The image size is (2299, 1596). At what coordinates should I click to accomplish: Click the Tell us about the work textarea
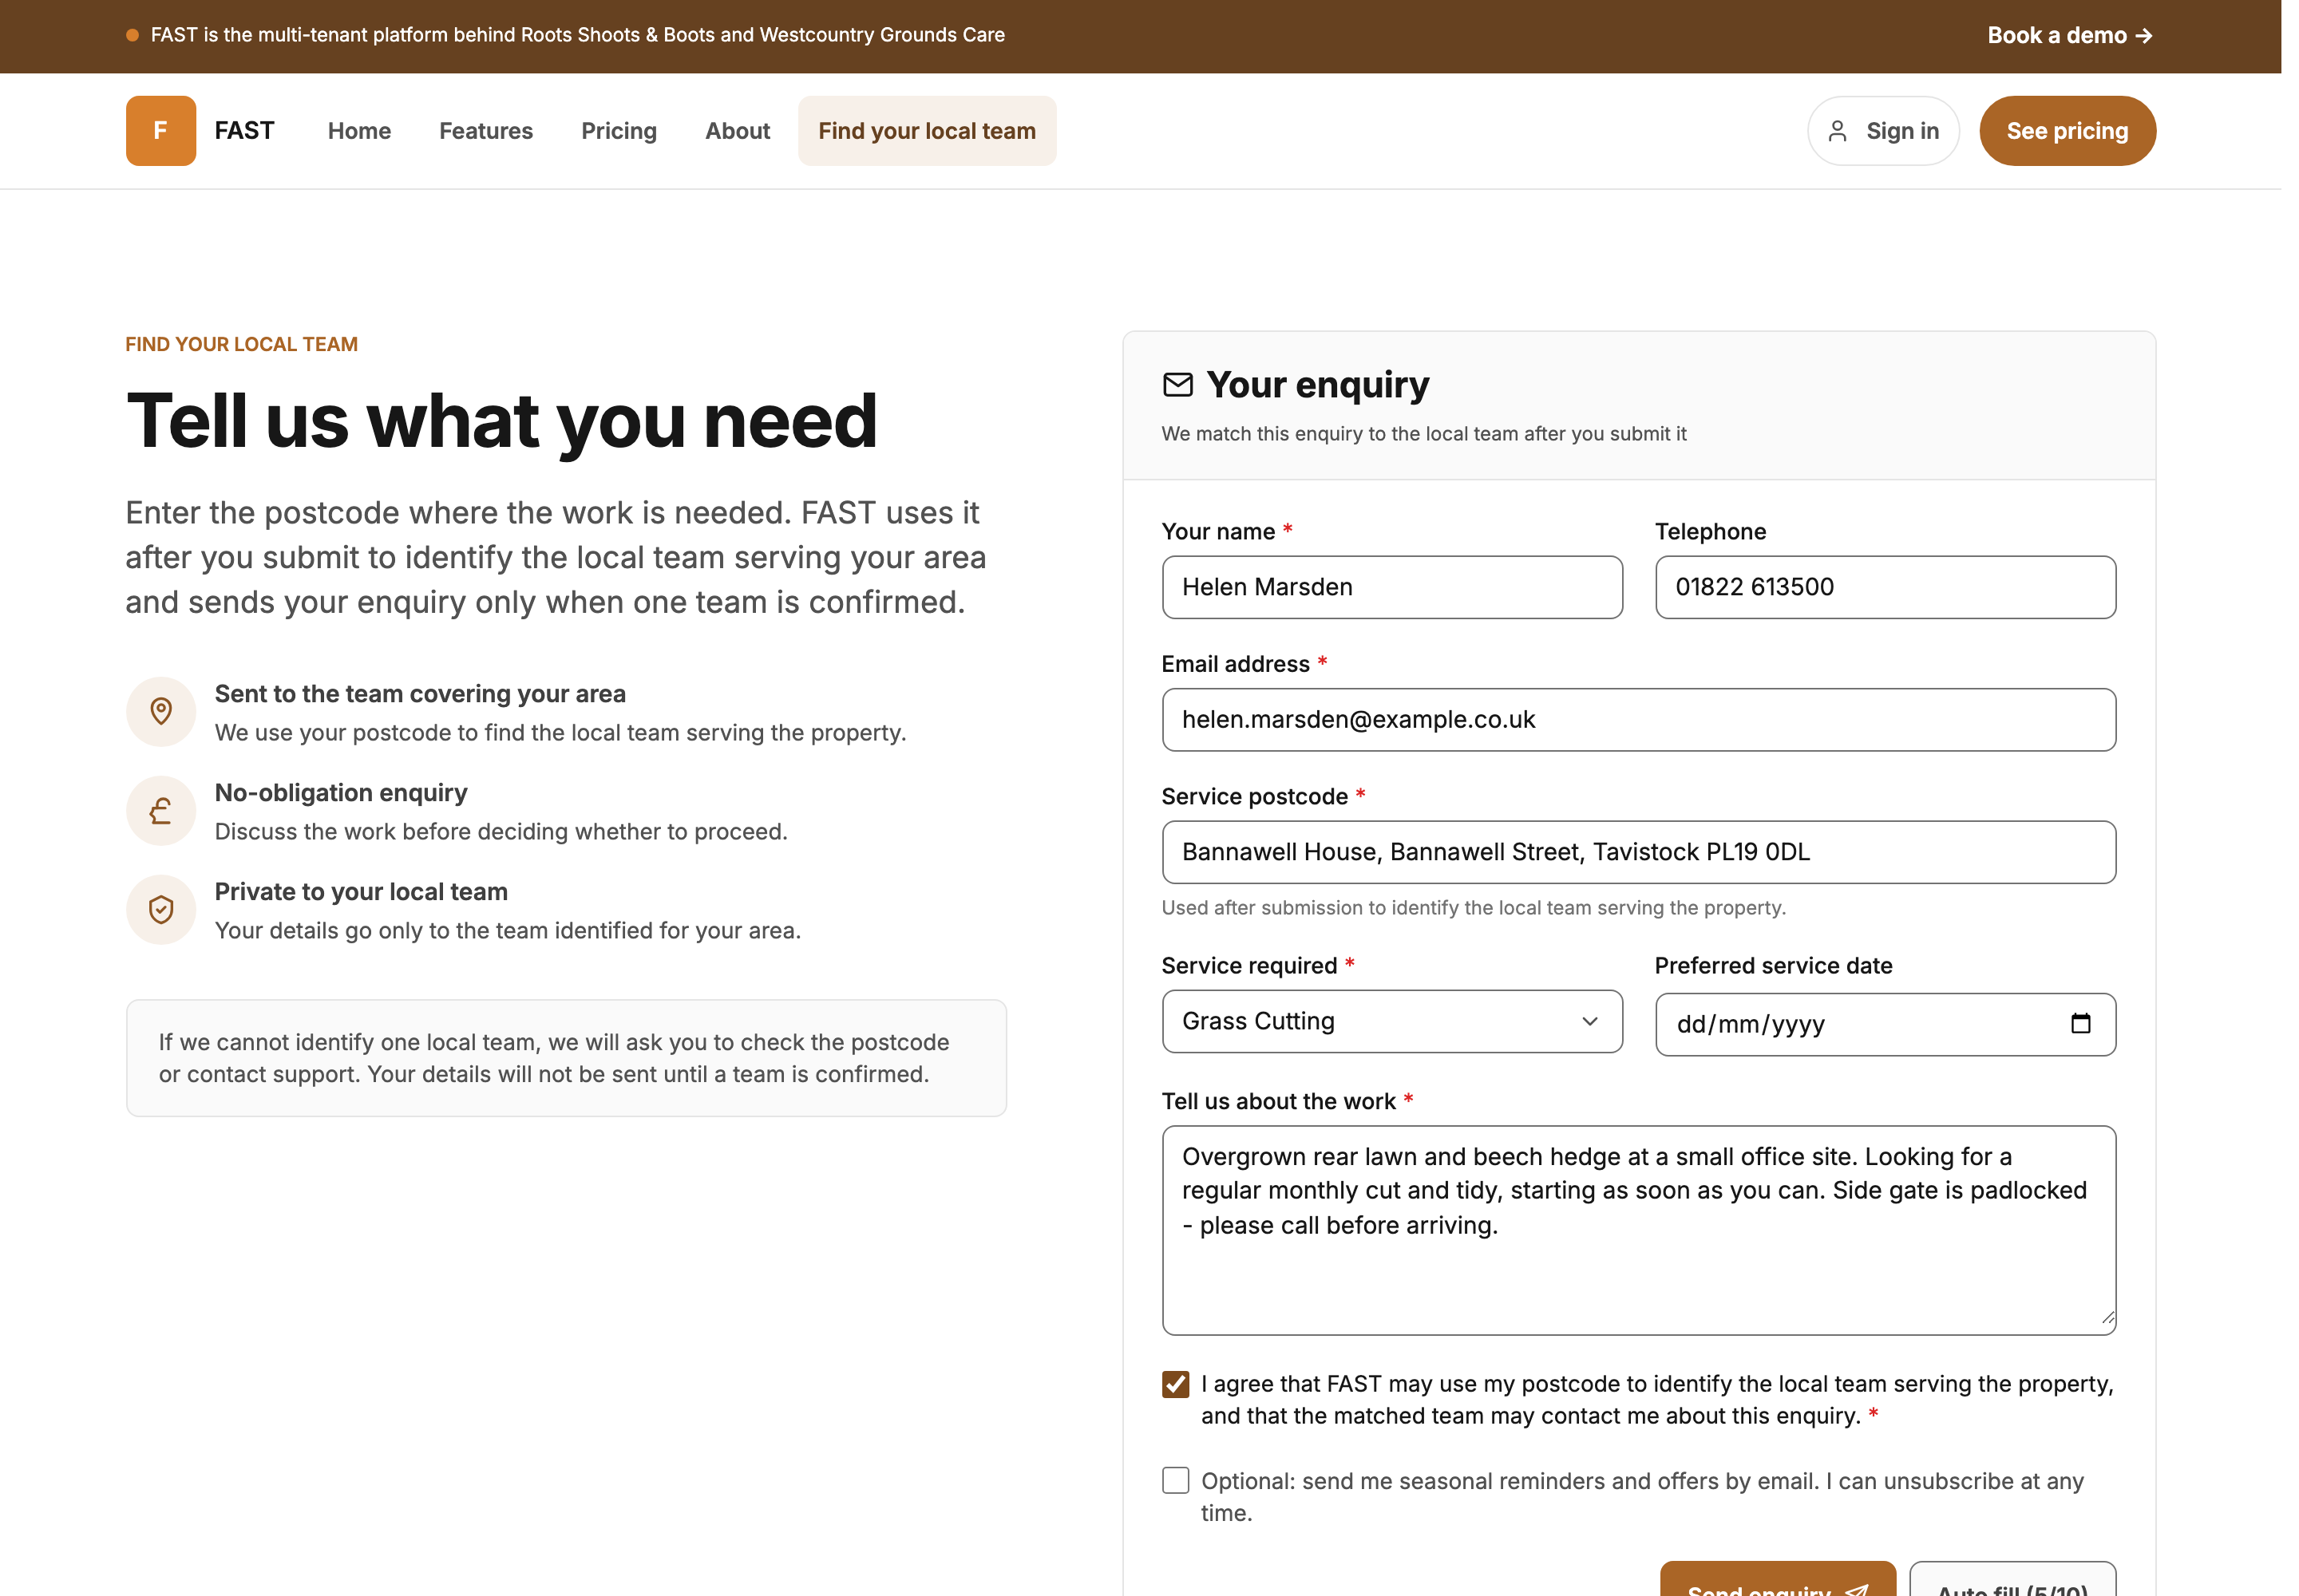1639,1230
